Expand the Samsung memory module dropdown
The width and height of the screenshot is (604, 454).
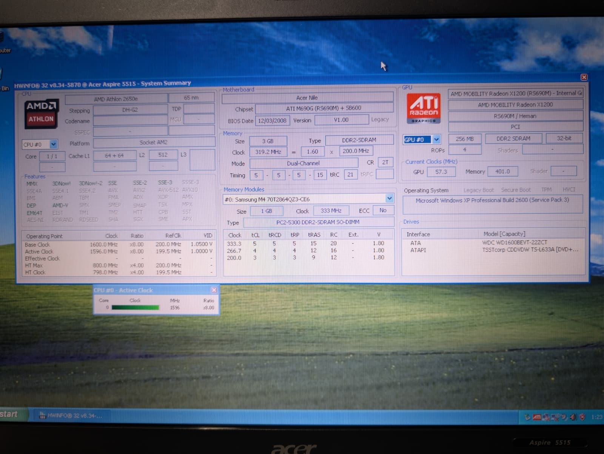point(390,198)
